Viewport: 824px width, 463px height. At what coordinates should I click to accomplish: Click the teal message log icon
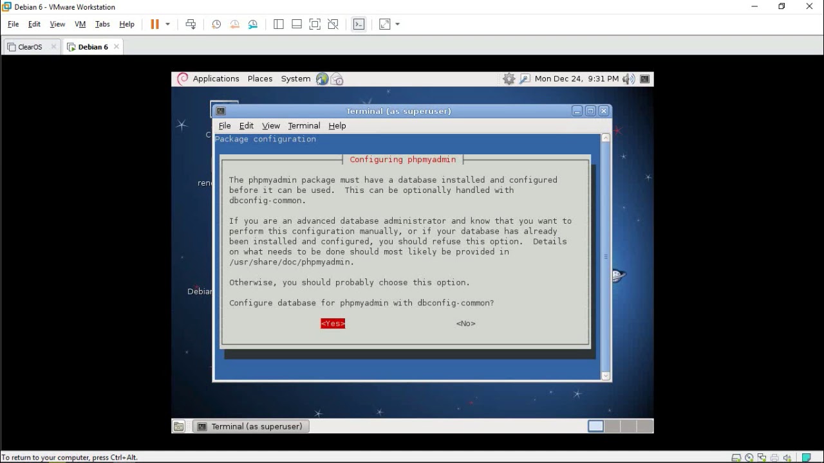tap(806, 458)
